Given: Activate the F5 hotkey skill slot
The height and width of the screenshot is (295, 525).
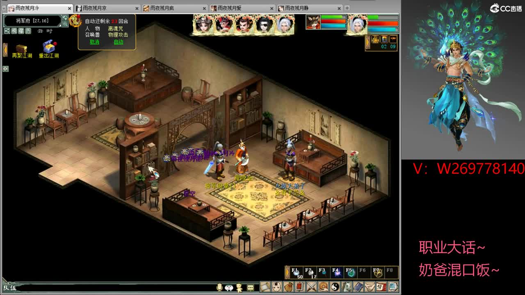Looking at the screenshot, I should coord(351,272).
